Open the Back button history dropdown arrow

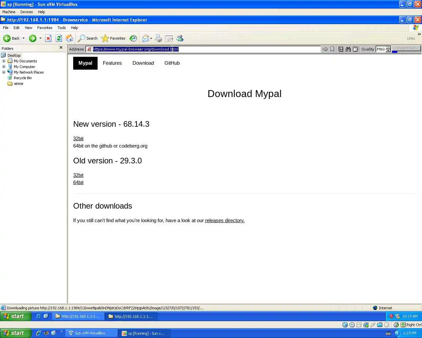click(23, 38)
